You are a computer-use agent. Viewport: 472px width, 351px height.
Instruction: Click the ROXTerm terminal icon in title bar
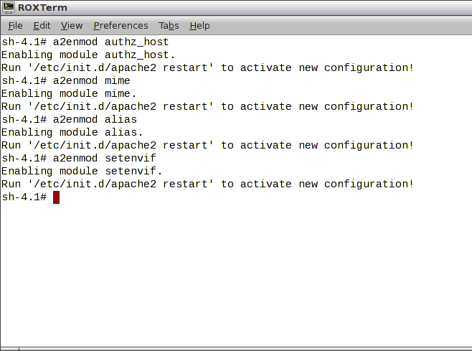(x=9, y=8)
